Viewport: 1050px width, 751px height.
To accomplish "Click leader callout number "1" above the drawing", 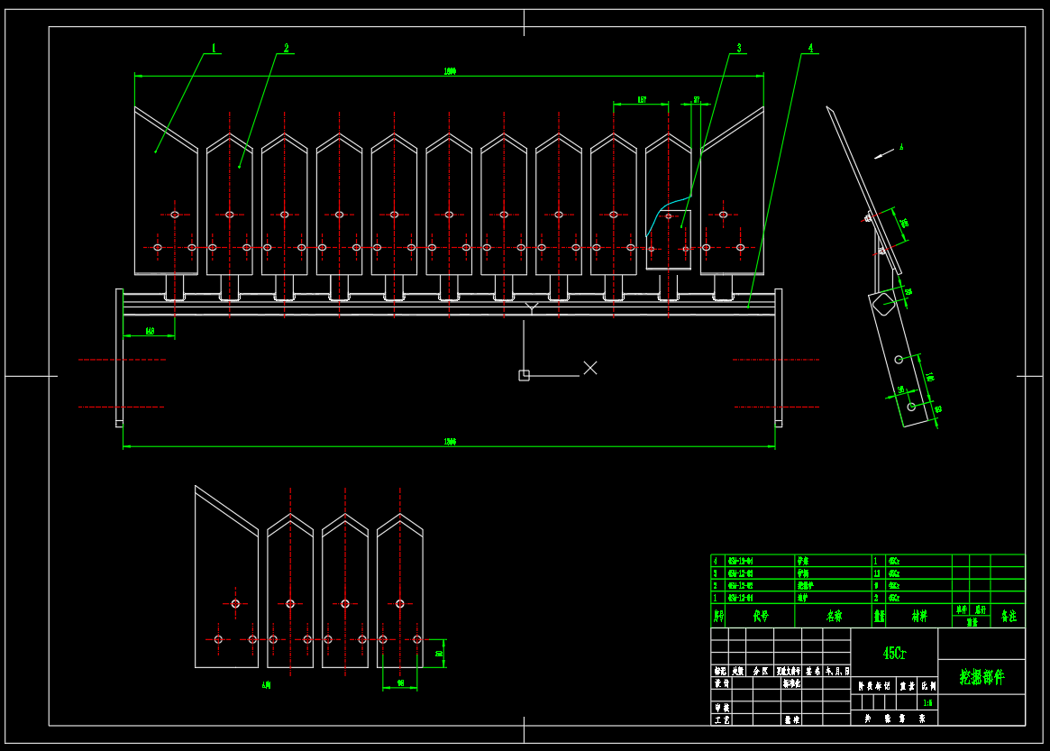I will pyautogui.click(x=214, y=49).
